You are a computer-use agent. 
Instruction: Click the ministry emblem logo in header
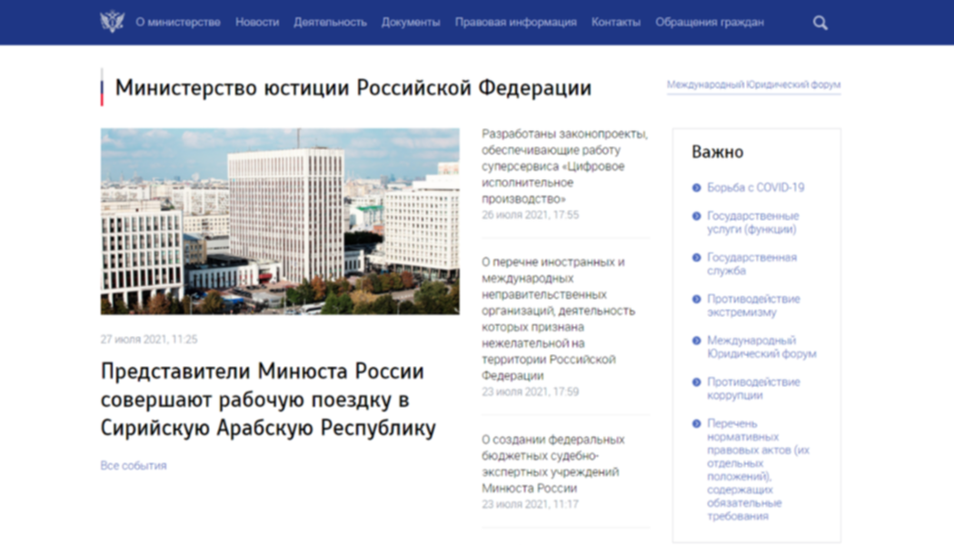[x=112, y=23]
